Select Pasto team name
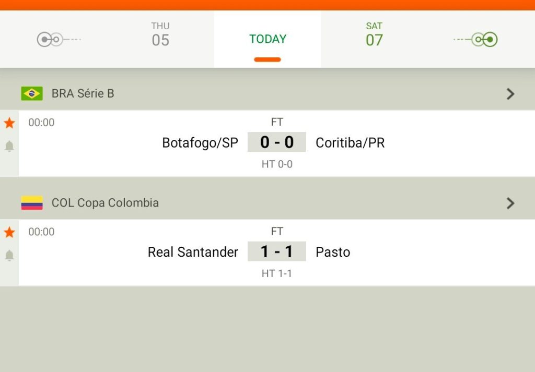This screenshot has height=372, width=535. pos(333,252)
